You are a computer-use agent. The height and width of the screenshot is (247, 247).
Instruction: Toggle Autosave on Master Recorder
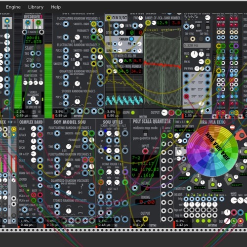click(41, 71)
